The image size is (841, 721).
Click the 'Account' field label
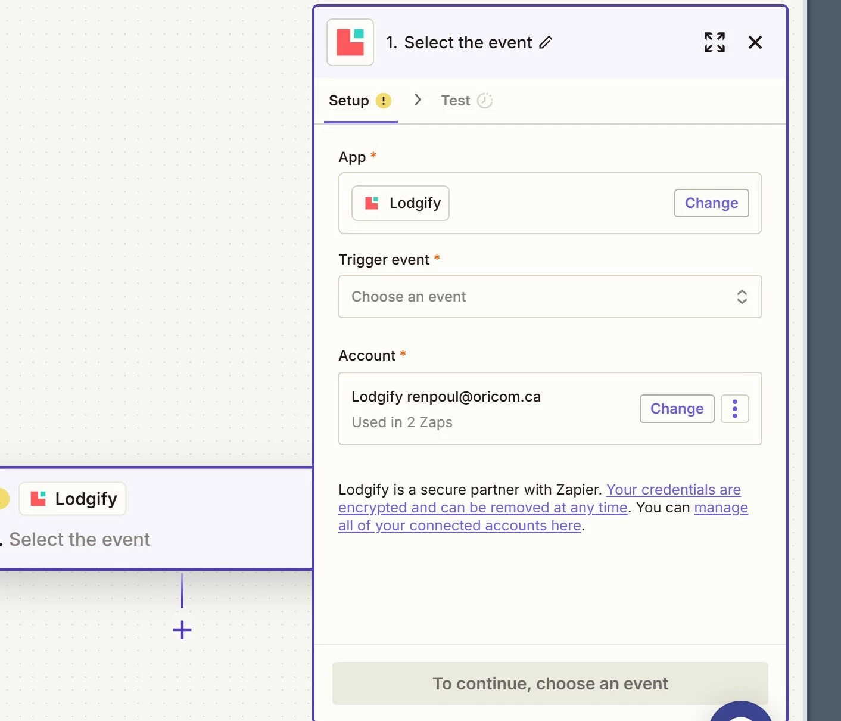(x=367, y=356)
